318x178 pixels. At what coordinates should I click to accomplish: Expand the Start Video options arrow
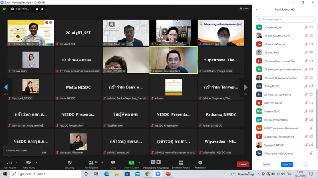[36, 163]
